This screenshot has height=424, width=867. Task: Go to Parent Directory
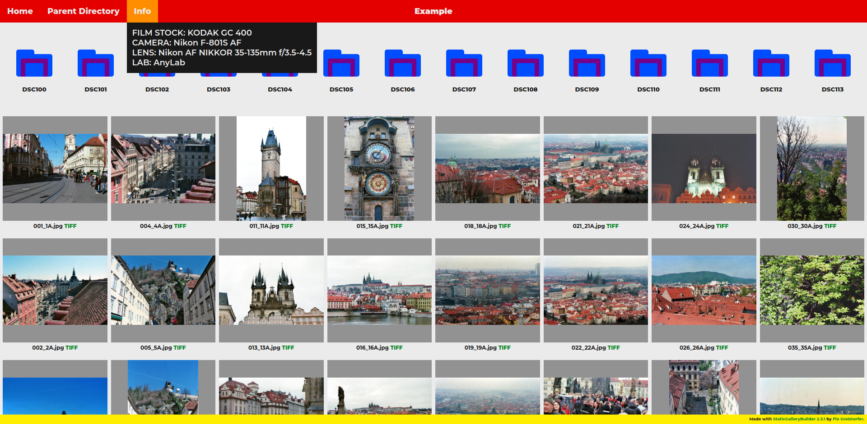pos(84,11)
